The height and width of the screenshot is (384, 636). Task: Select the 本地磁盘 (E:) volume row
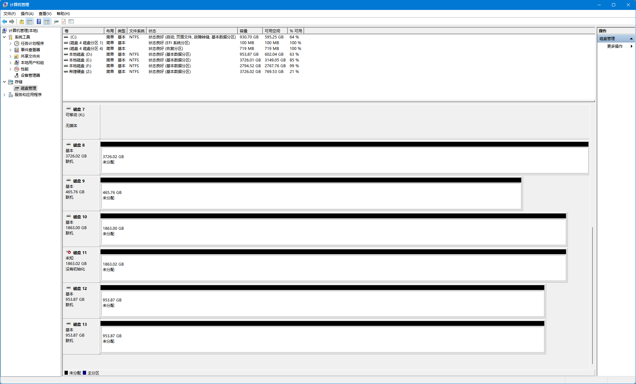183,60
